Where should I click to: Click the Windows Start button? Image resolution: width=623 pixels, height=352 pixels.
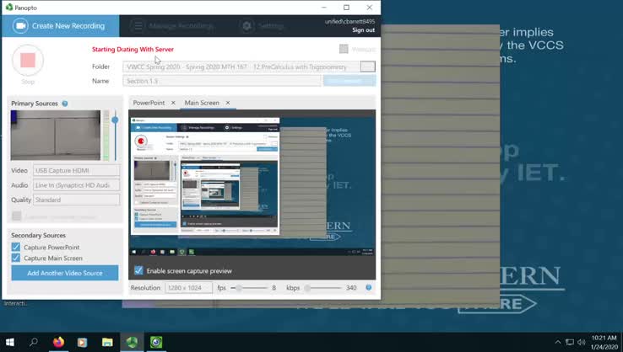click(10, 342)
